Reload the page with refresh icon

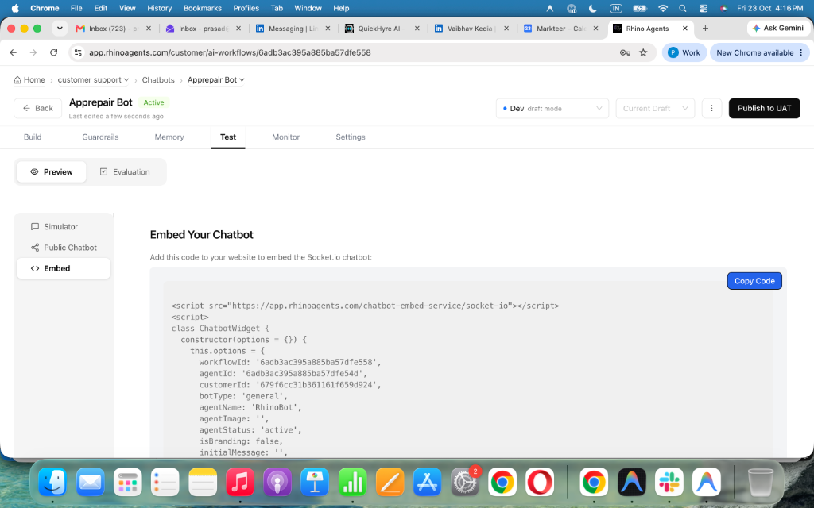coord(53,52)
